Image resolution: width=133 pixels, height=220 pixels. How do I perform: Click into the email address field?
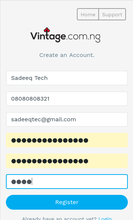pos(67,119)
